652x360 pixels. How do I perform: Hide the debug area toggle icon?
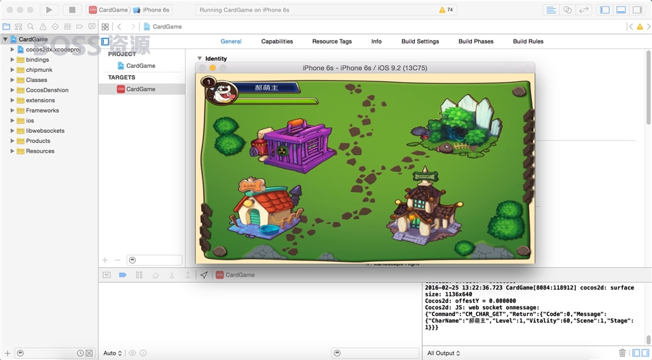pyautogui.click(x=107, y=275)
